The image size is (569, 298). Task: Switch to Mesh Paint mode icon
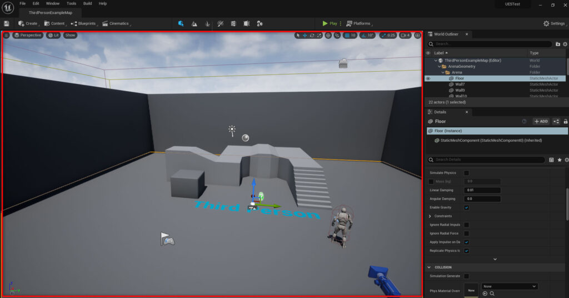coord(220,23)
